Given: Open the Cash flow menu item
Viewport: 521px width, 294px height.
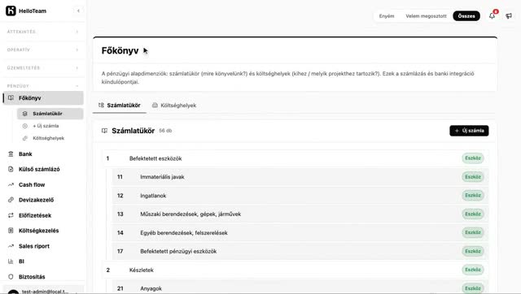Looking at the screenshot, I should point(43,184).
